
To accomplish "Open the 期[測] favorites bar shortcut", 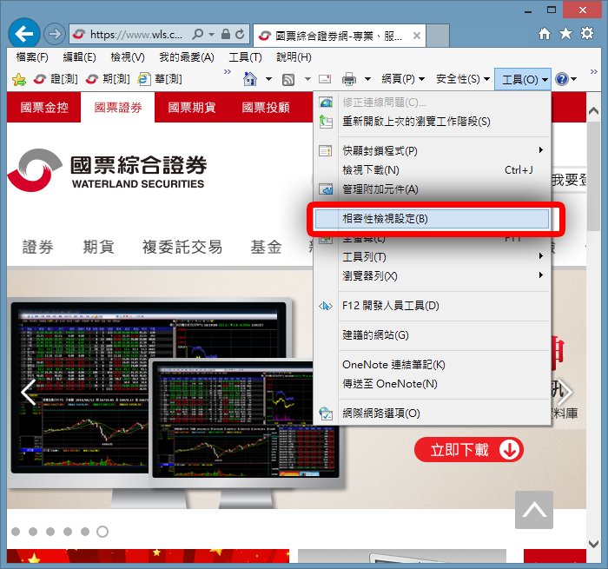I will (108, 79).
